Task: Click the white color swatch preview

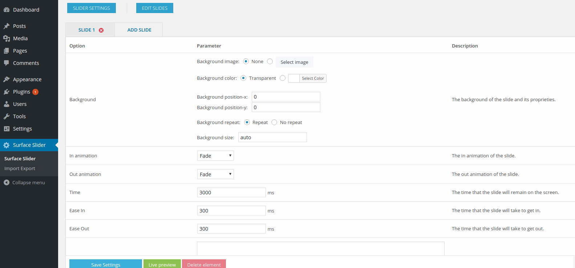Action: click(294, 78)
